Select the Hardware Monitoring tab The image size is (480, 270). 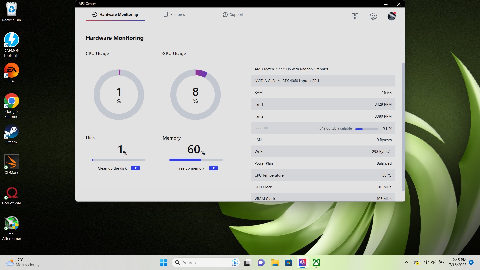115,15
